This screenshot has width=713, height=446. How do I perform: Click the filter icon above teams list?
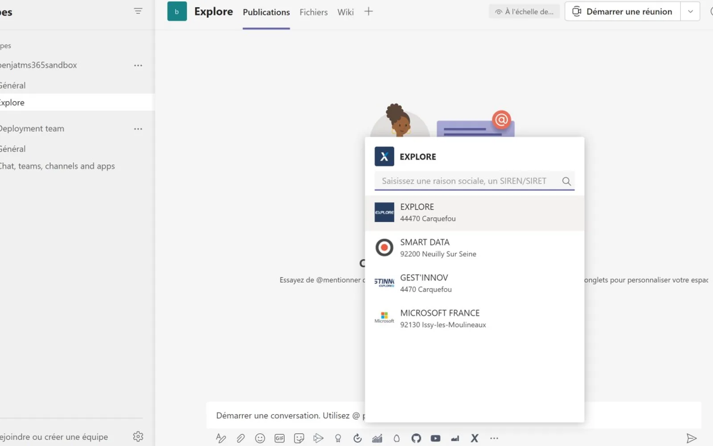pyautogui.click(x=138, y=11)
